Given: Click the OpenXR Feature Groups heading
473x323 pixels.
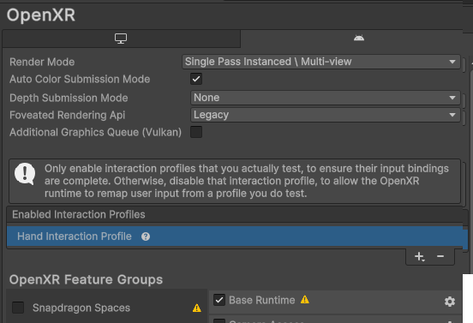Looking at the screenshot, I should pos(86,279).
